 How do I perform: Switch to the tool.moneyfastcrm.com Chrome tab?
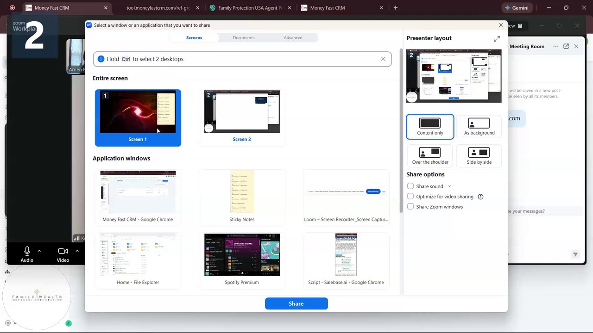click(x=158, y=8)
